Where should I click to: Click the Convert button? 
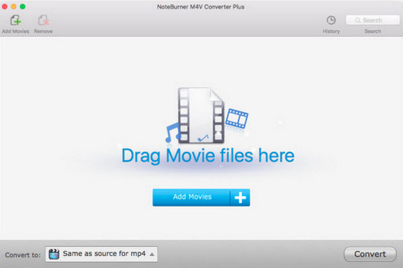click(x=370, y=254)
